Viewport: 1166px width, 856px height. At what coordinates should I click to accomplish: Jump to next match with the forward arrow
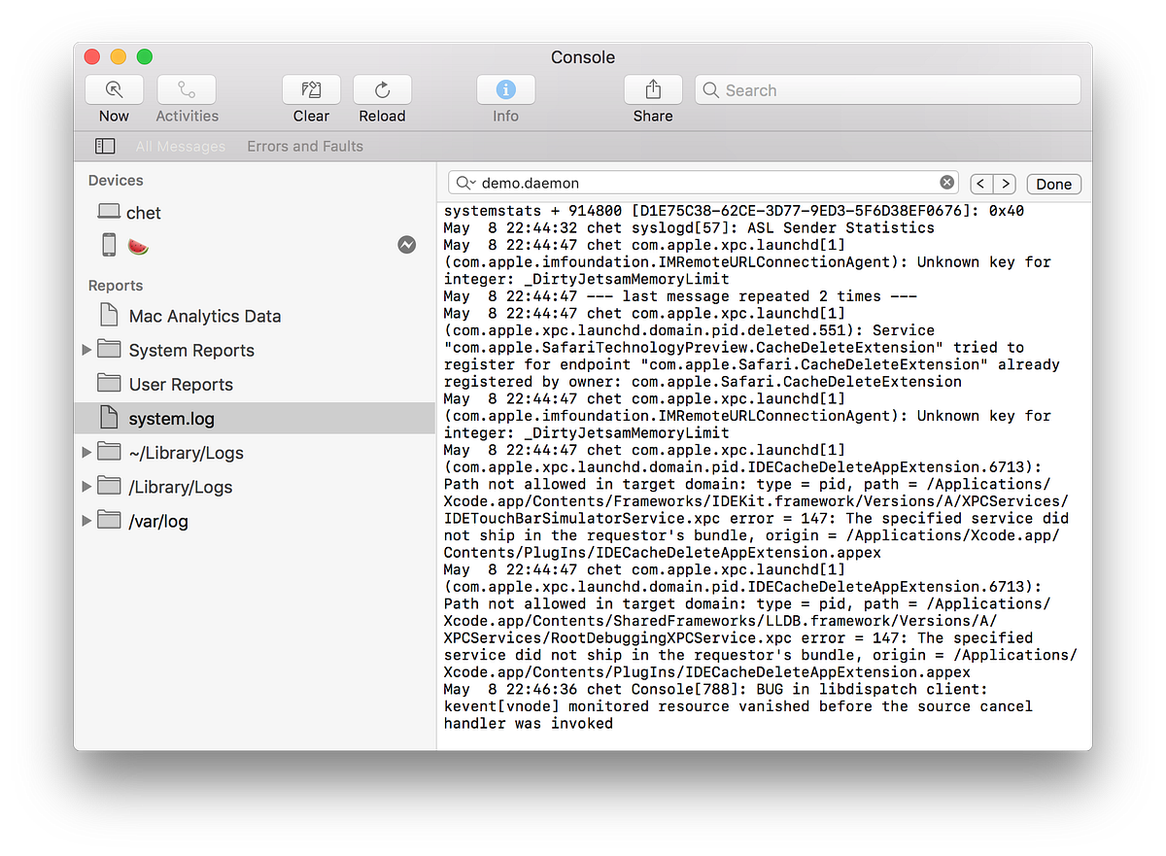[x=1006, y=183]
